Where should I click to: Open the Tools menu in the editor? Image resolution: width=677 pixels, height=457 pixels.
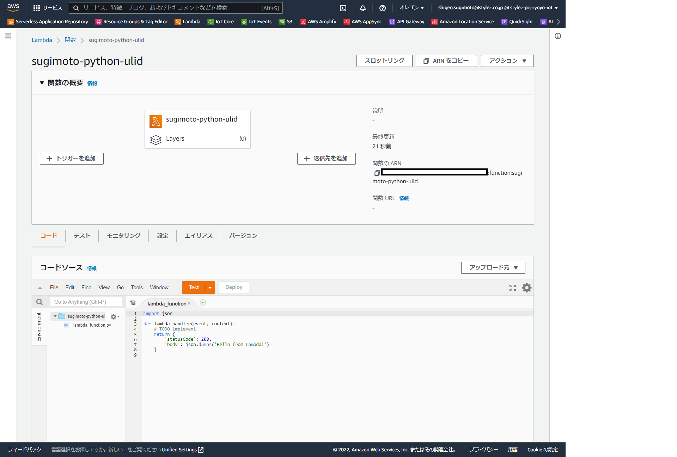pos(136,288)
